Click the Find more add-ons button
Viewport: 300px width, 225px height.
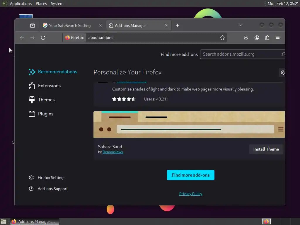click(x=190, y=175)
